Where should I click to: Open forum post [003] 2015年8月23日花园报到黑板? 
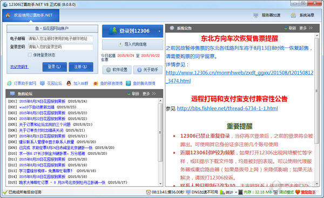42,113
